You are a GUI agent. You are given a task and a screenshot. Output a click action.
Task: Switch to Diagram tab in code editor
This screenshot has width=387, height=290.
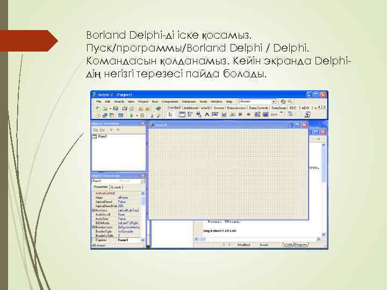pyautogui.click(x=301, y=245)
